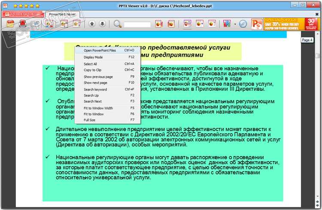Viewport: 322px width, 210px height.
Task: Select Display Mode in the context menu
Action: pyautogui.click(x=93, y=57)
